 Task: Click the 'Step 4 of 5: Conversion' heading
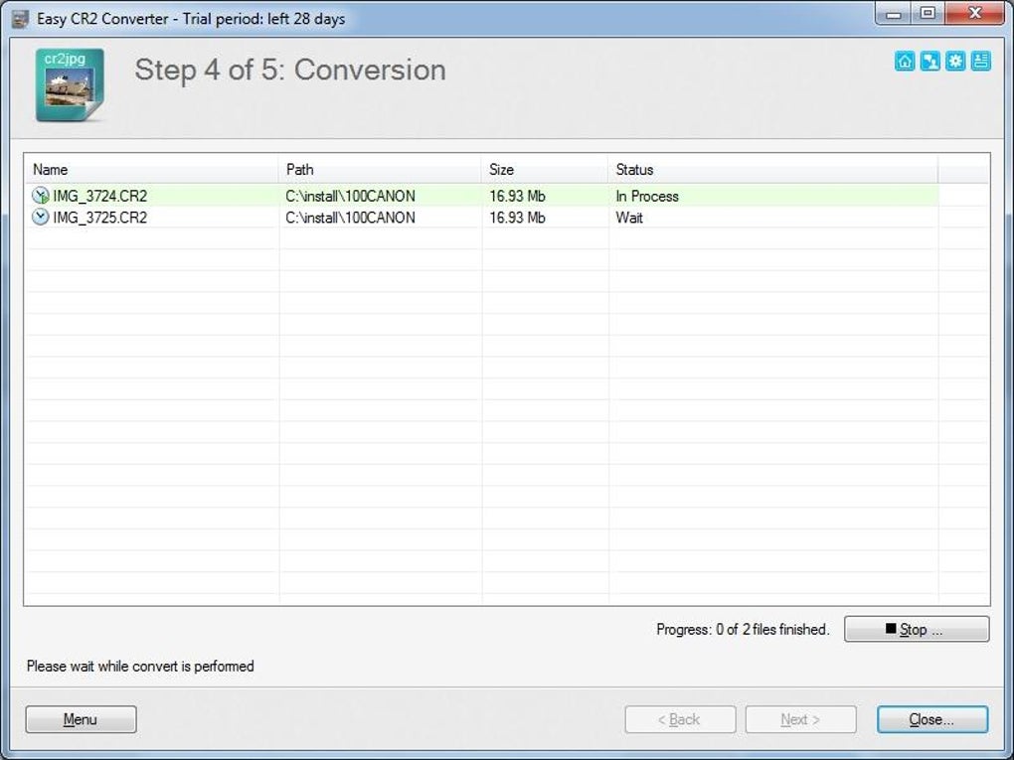[x=290, y=70]
